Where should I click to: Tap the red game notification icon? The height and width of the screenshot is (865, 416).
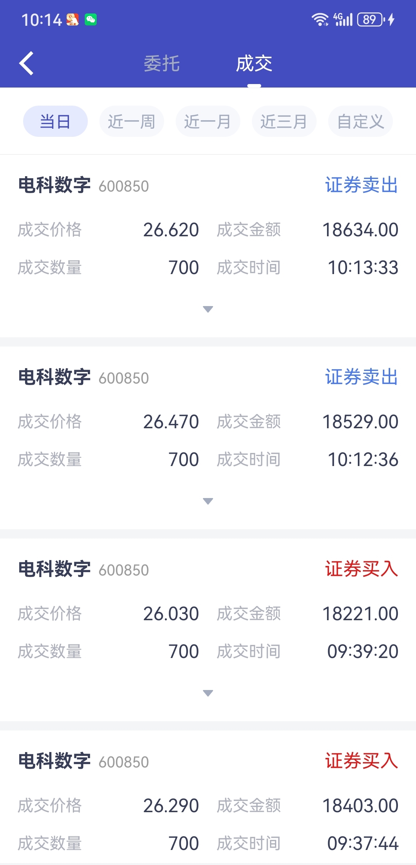72,19
